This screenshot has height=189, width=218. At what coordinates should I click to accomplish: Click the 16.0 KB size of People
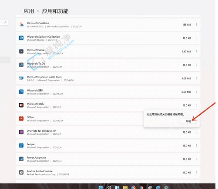(187, 146)
